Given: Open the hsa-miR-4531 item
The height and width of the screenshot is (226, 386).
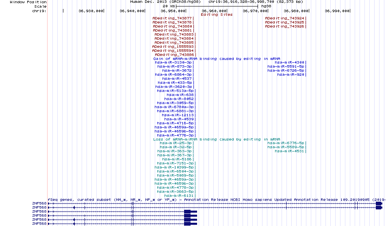Looking at the screenshot, I should pos(289,151).
